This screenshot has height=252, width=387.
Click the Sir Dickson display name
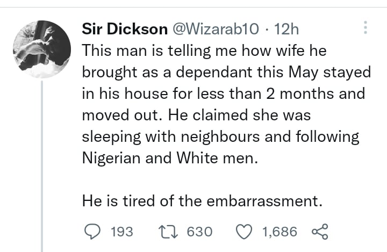[125, 29]
